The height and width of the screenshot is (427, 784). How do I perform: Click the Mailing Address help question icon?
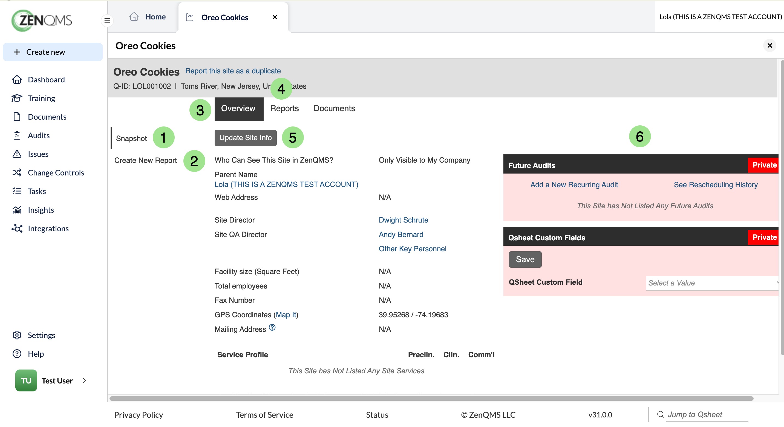(x=272, y=327)
